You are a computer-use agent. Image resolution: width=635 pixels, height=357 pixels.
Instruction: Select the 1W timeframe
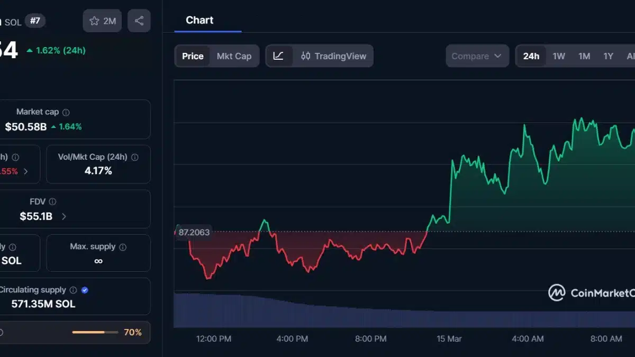pos(559,56)
